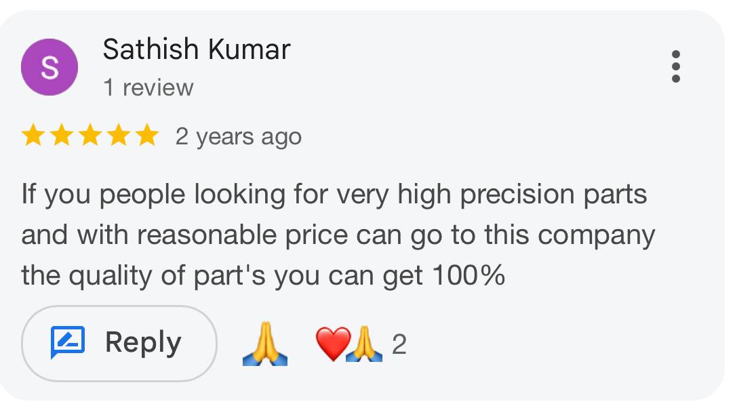Click the folded hands emoji reaction

264,343
